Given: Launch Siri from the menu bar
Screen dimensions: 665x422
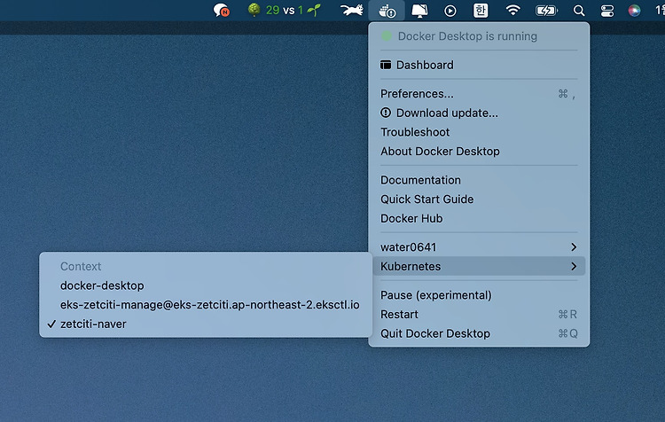Looking at the screenshot, I should tap(635, 11).
